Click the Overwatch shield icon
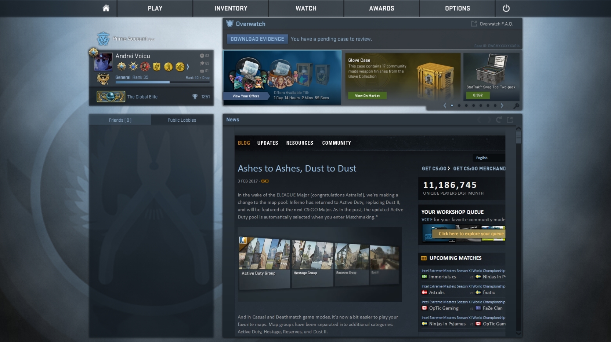Screen dimensions: 611x342 coord(230,24)
